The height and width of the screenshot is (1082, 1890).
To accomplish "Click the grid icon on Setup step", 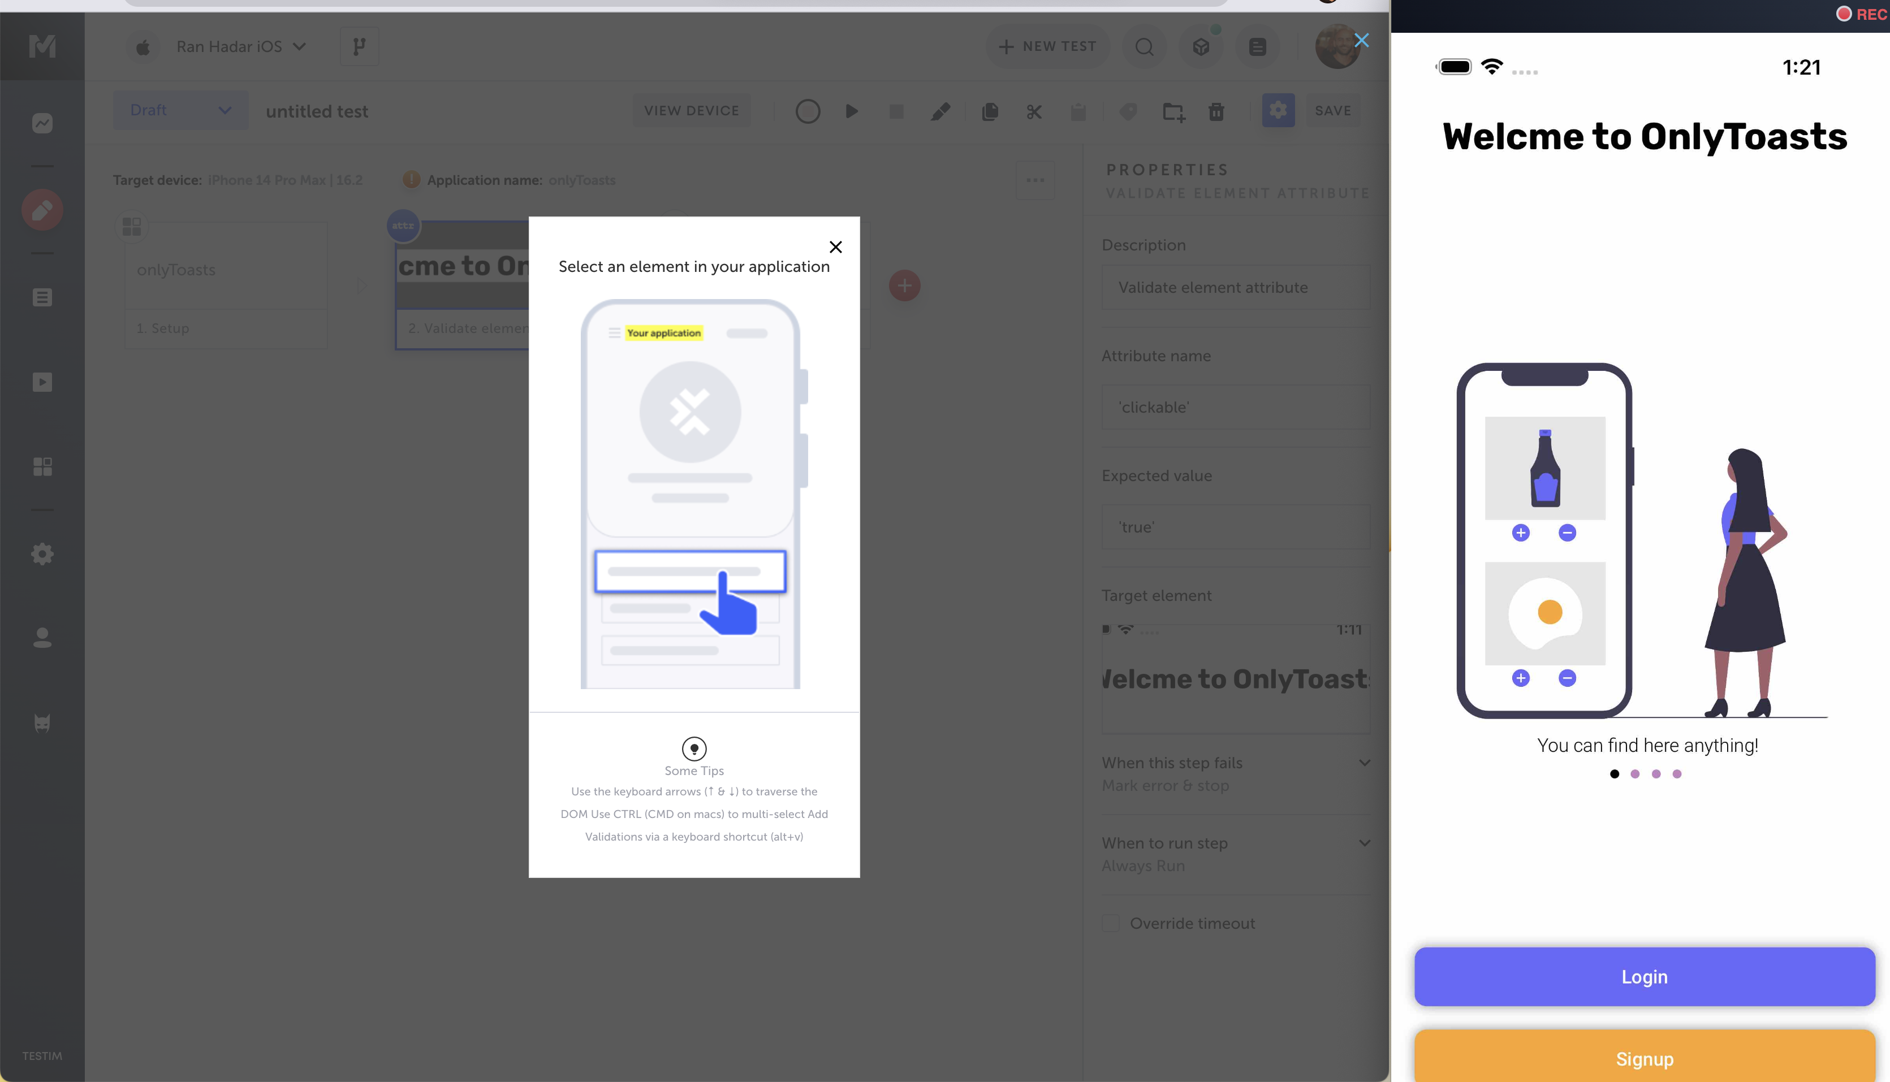I will [x=132, y=226].
